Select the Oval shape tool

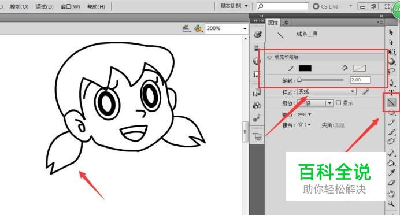pyautogui.click(x=391, y=113)
